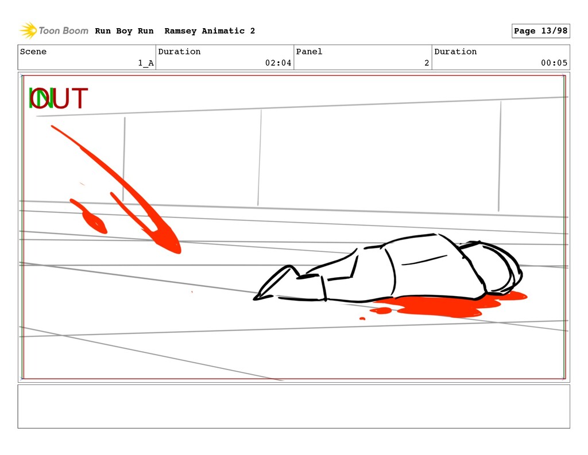Select the 'Ramsey Animatic 2' text
This screenshot has width=588, height=455.
click(x=210, y=31)
